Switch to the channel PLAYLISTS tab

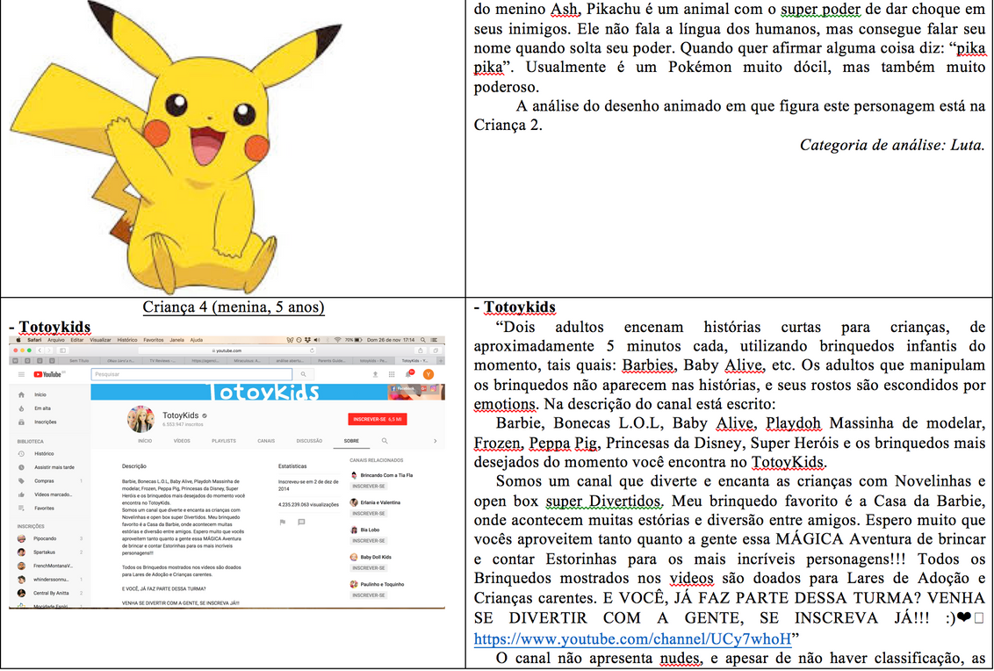(x=224, y=441)
